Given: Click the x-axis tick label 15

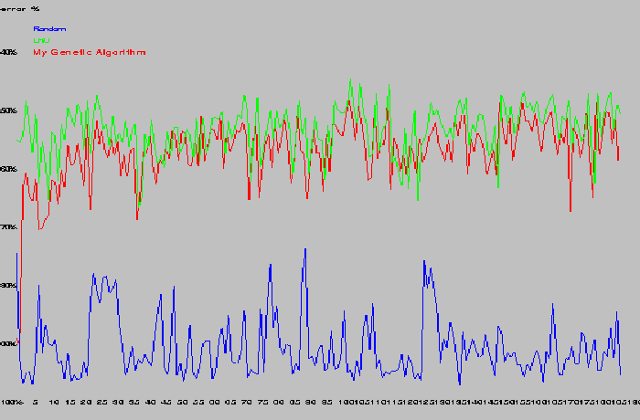Looking at the screenshot, I should tap(69, 402).
